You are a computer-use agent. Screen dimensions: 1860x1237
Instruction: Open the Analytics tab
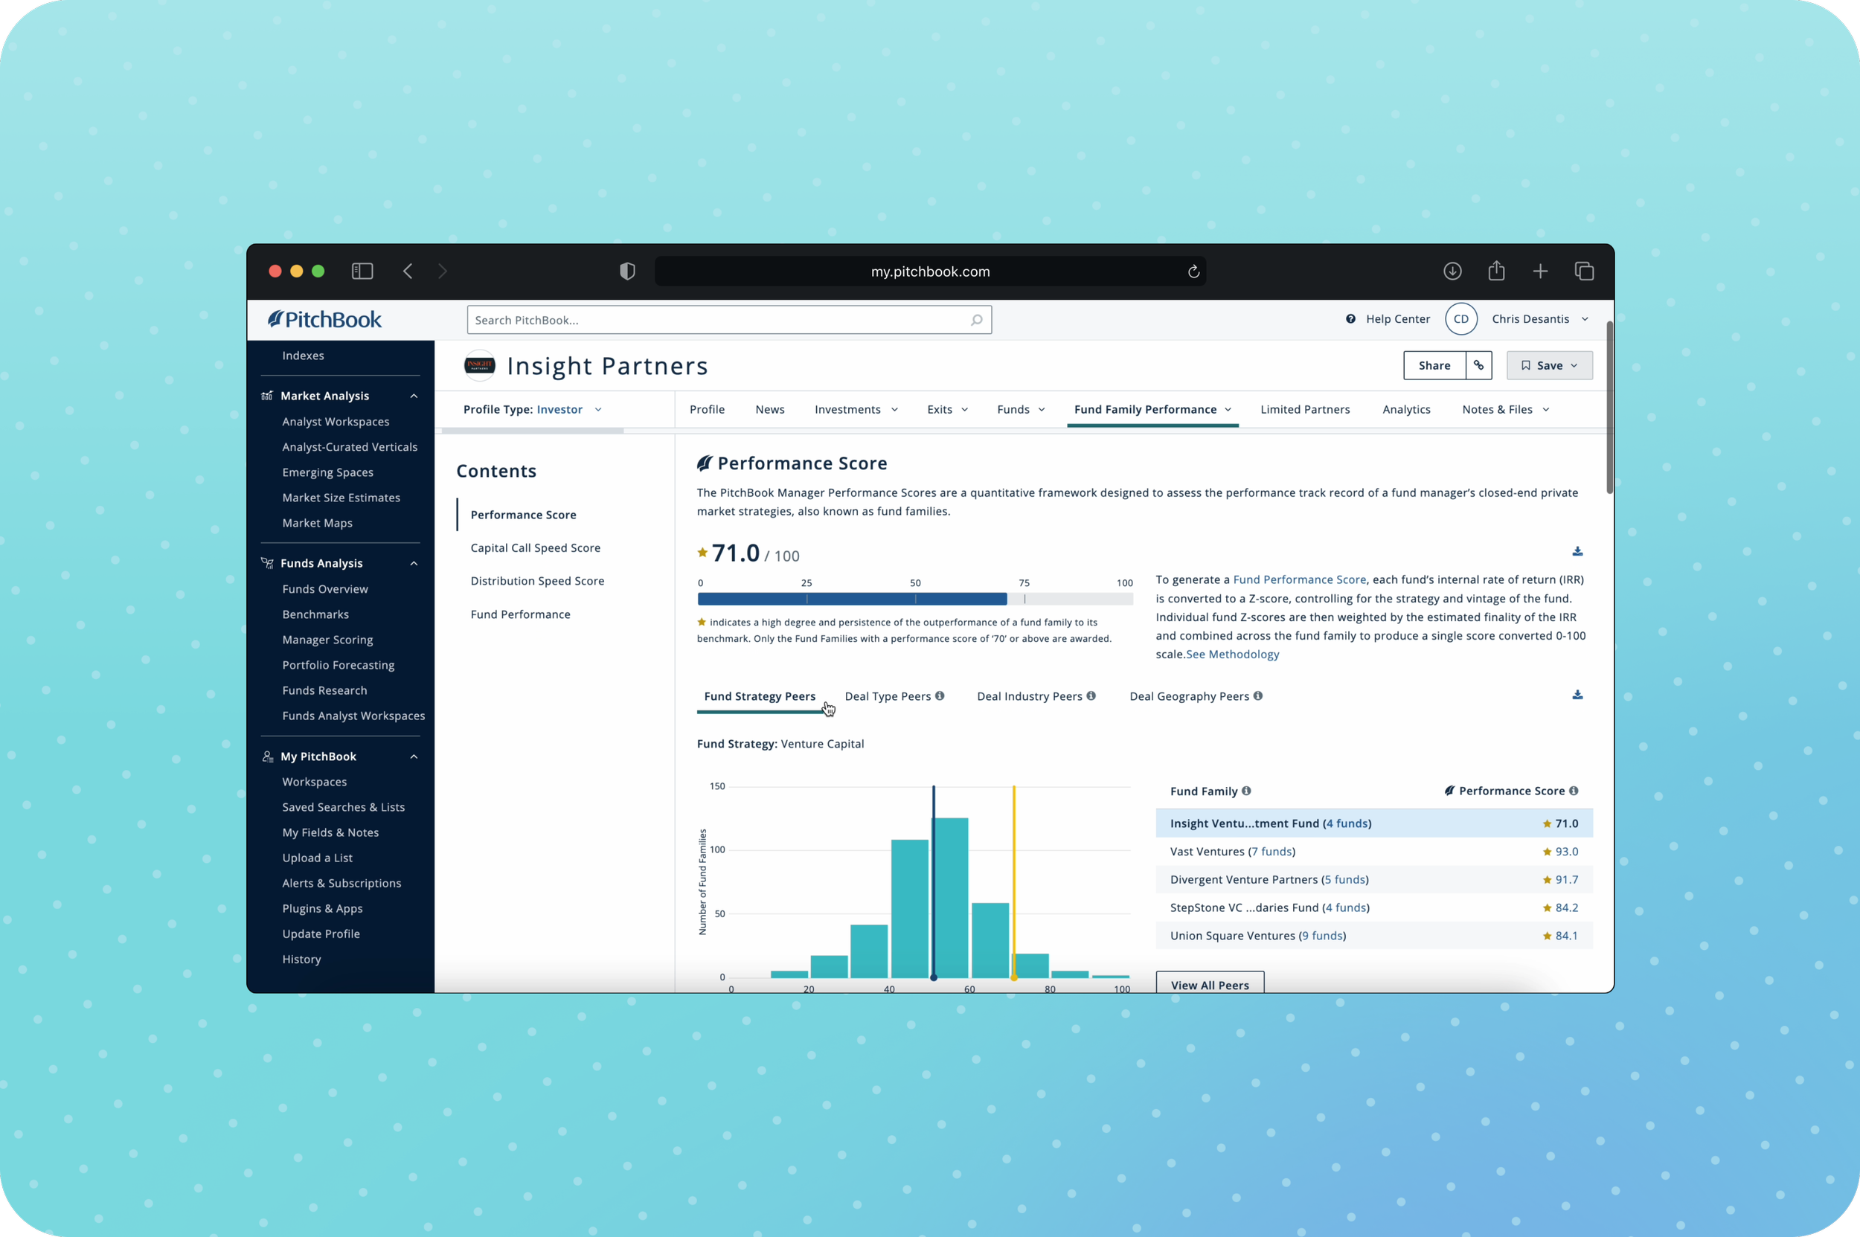(x=1406, y=409)
